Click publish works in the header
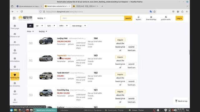 pyautogui.click(x=166, y=18)
